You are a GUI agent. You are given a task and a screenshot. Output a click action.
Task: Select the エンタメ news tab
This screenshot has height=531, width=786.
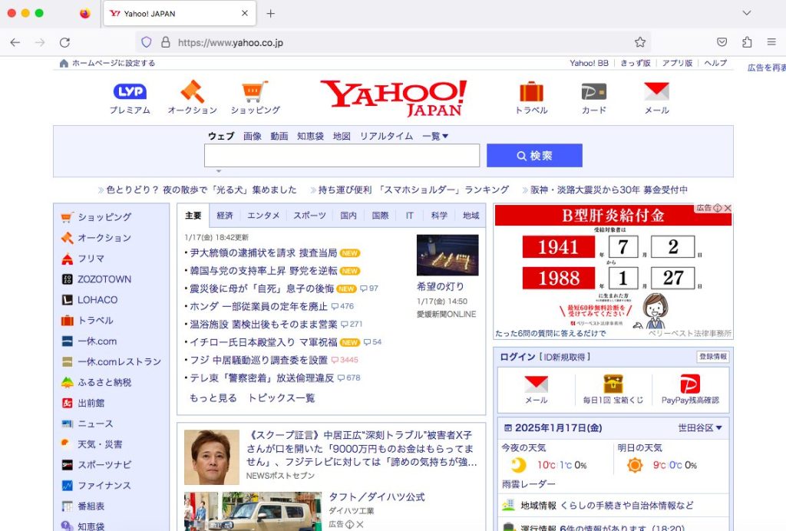[x=263, y=216]
